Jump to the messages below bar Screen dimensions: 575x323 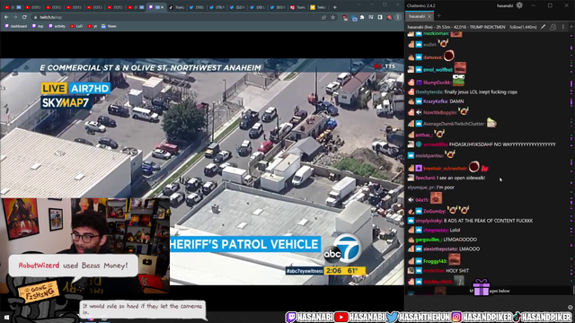(x=490, y=291)
